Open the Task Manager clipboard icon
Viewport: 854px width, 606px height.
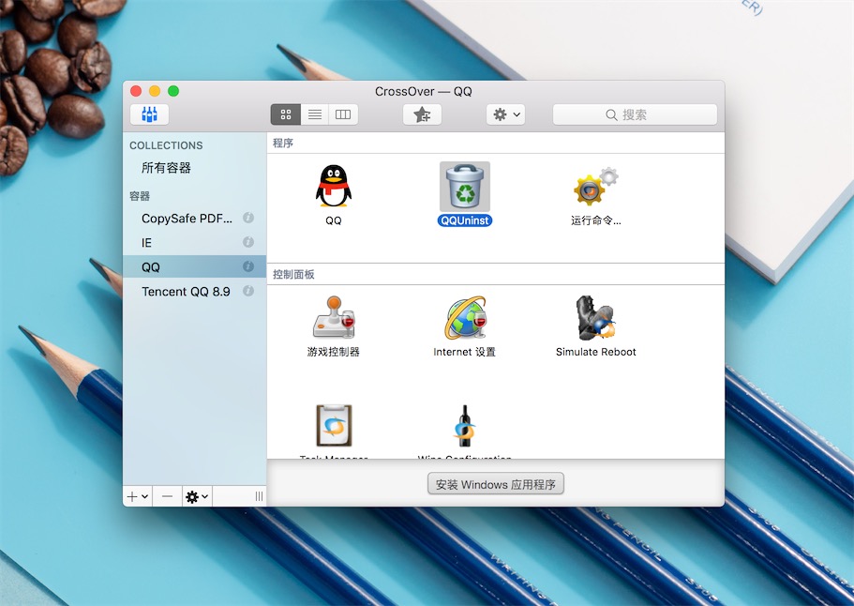point(334,426)
